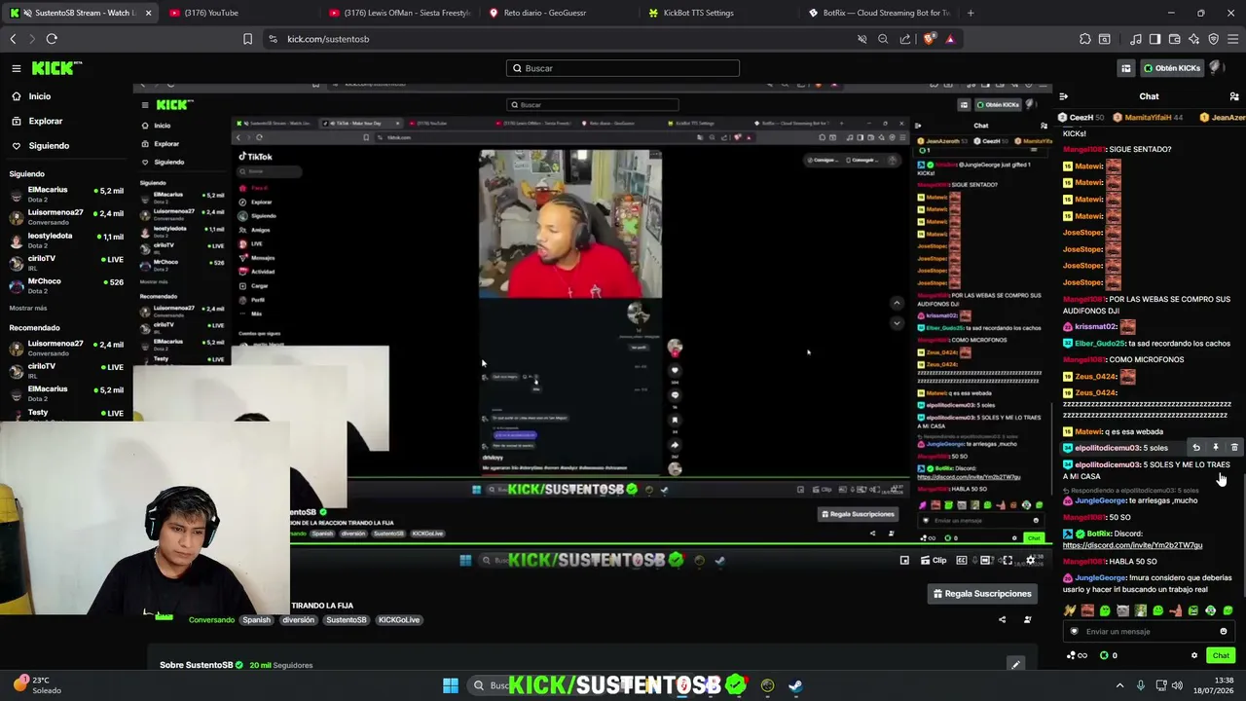Click the muted-tab audio icon in address bar
The image size is (1246, 701).
(861, 39)
